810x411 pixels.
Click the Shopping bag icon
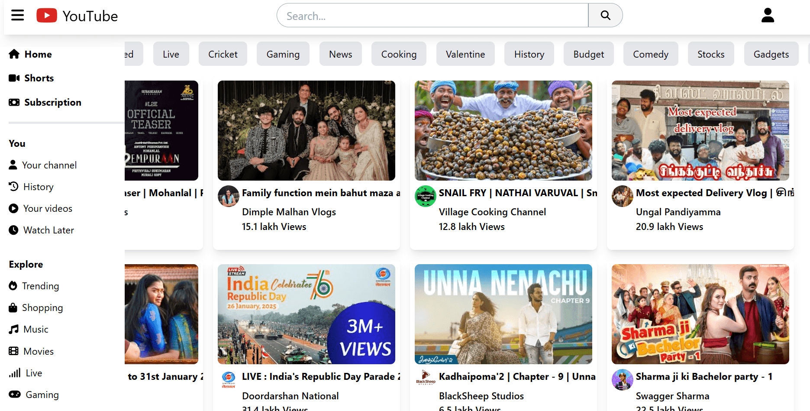tap(13, 307)
